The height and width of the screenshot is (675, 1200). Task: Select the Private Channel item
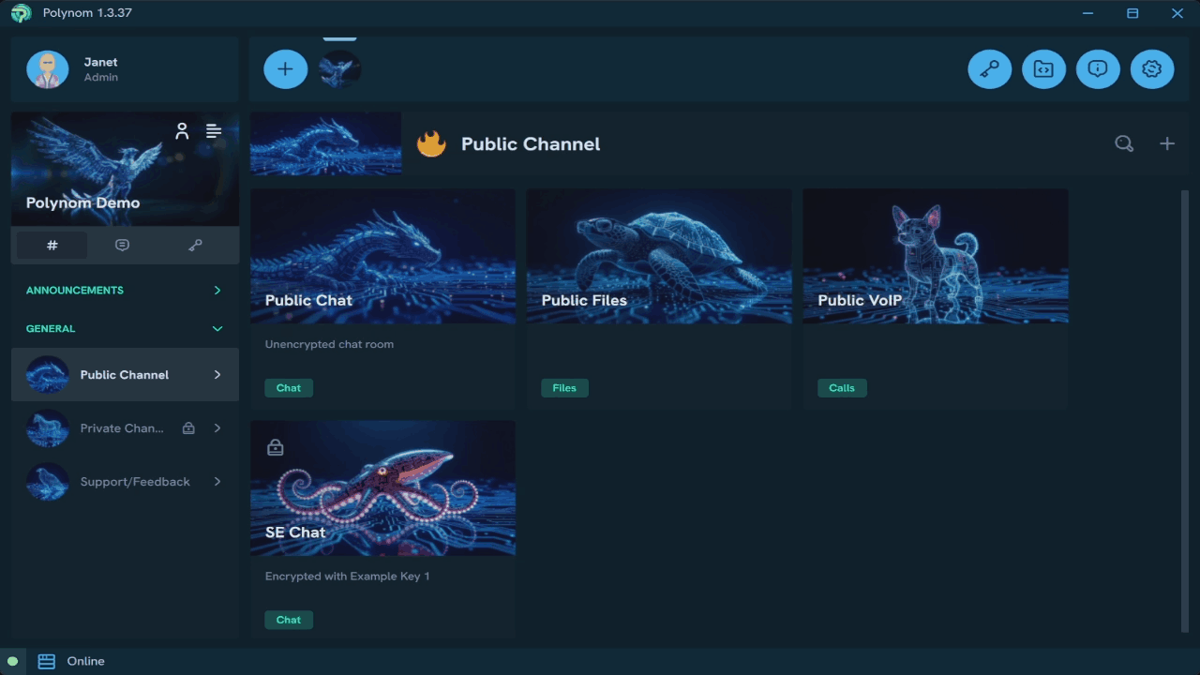[122, 428]
